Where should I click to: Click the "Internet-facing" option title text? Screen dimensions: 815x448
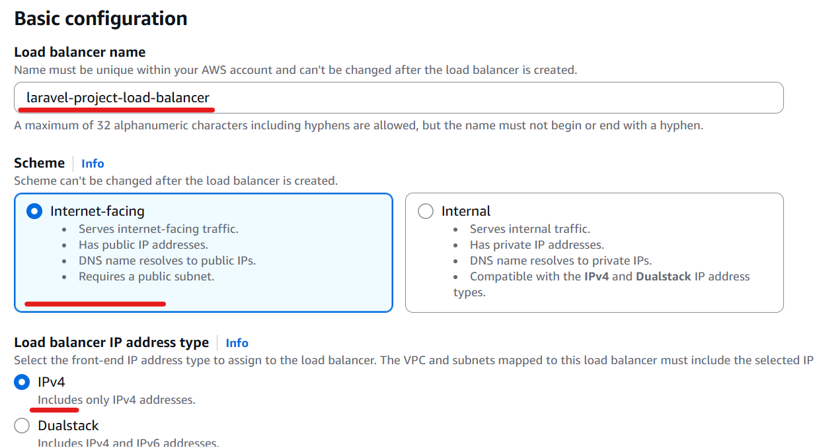pyautogui.click(x=97, y=211)
